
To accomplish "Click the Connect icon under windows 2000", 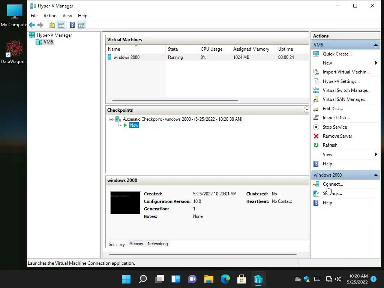I will [316, 184].
